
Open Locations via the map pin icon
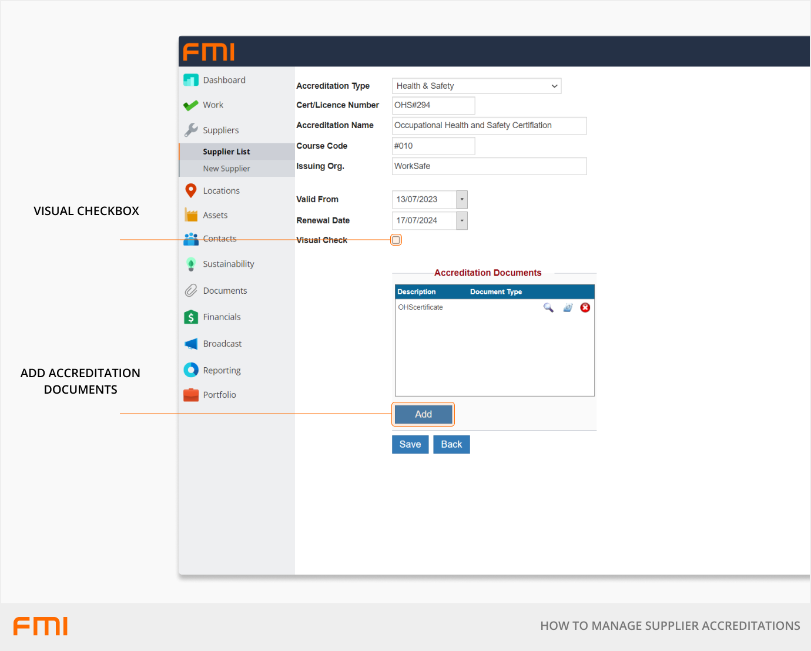coord(191,190)
